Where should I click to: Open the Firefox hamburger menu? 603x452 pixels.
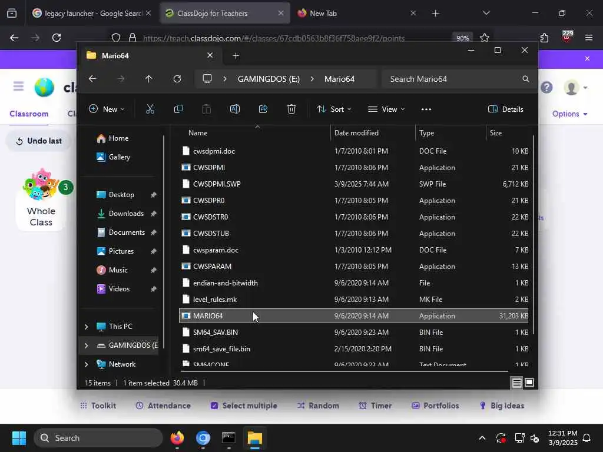point(589,38)
